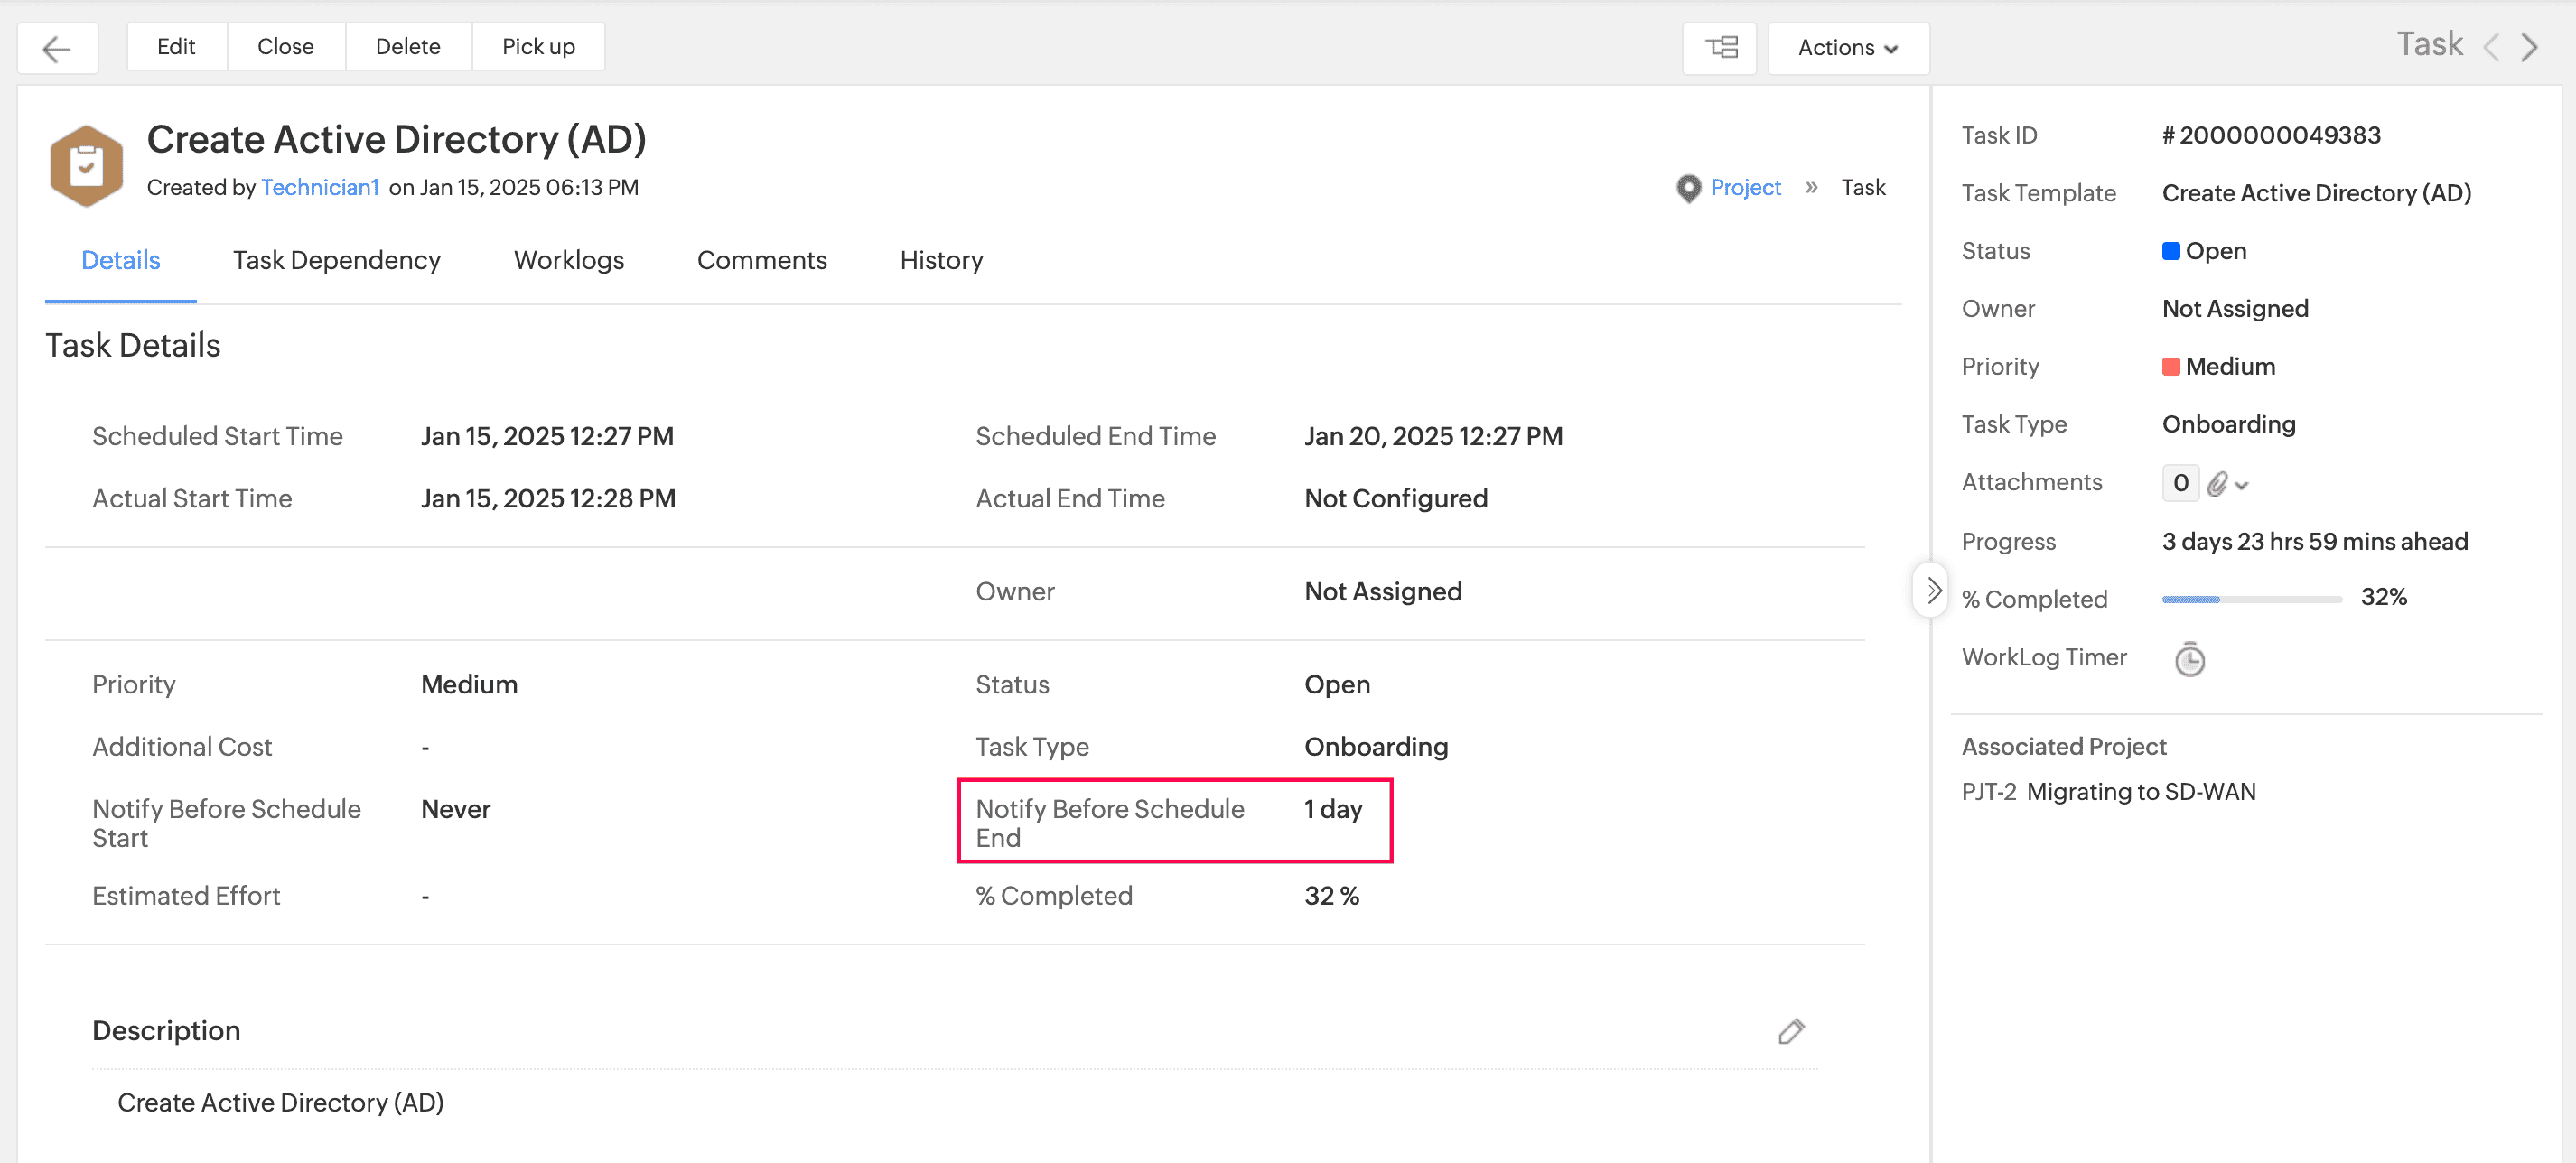Switch to Task Dependency tab
The height and width of the screenshot is (1163, 2576).
[336, 260]
